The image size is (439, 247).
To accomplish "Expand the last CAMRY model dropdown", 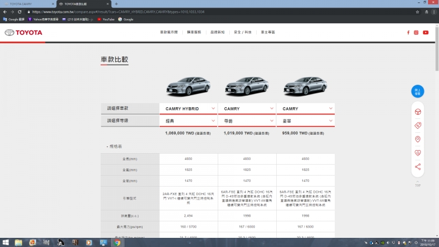I will click(305, 109).
